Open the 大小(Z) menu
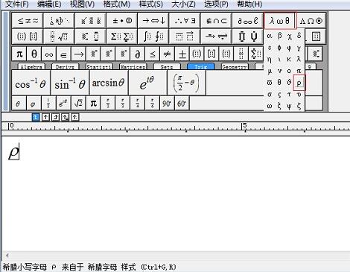350x272 pixels. coord(183,4)
